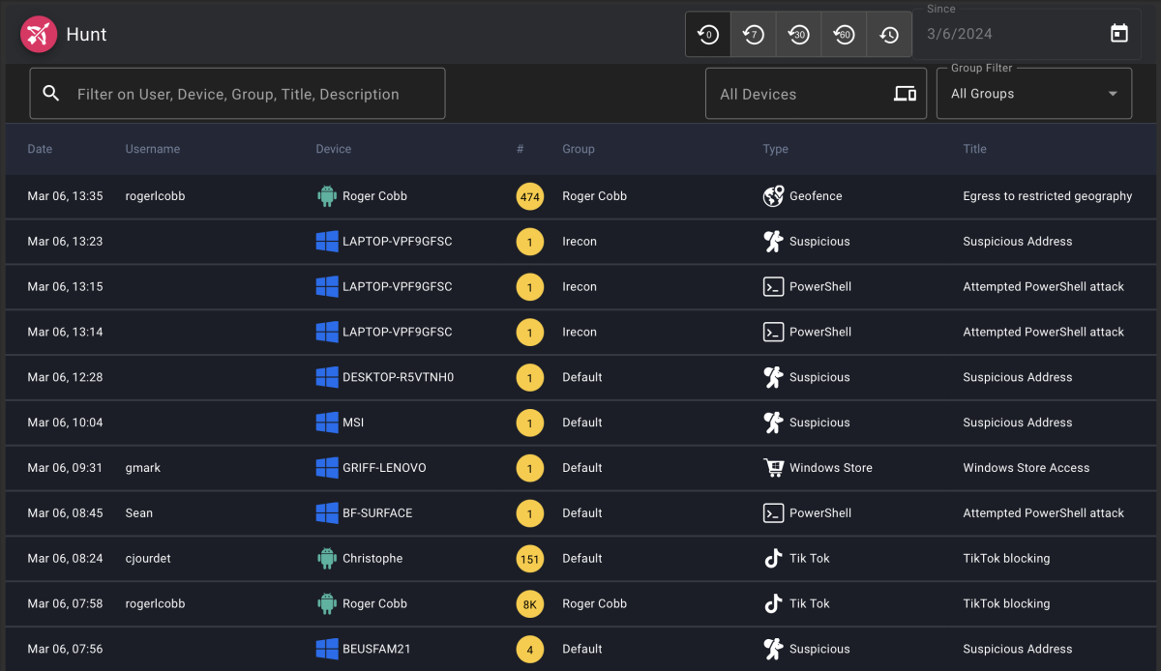This screenshot has width=1161, height=671.
Task: Click PowerShell icon in the 08:45 row
Action: click(x=773, y=512)
